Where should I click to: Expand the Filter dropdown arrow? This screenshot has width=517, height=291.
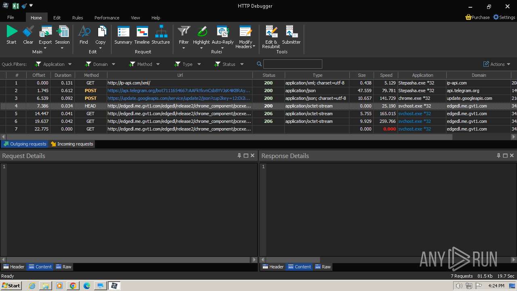(184, 48)
